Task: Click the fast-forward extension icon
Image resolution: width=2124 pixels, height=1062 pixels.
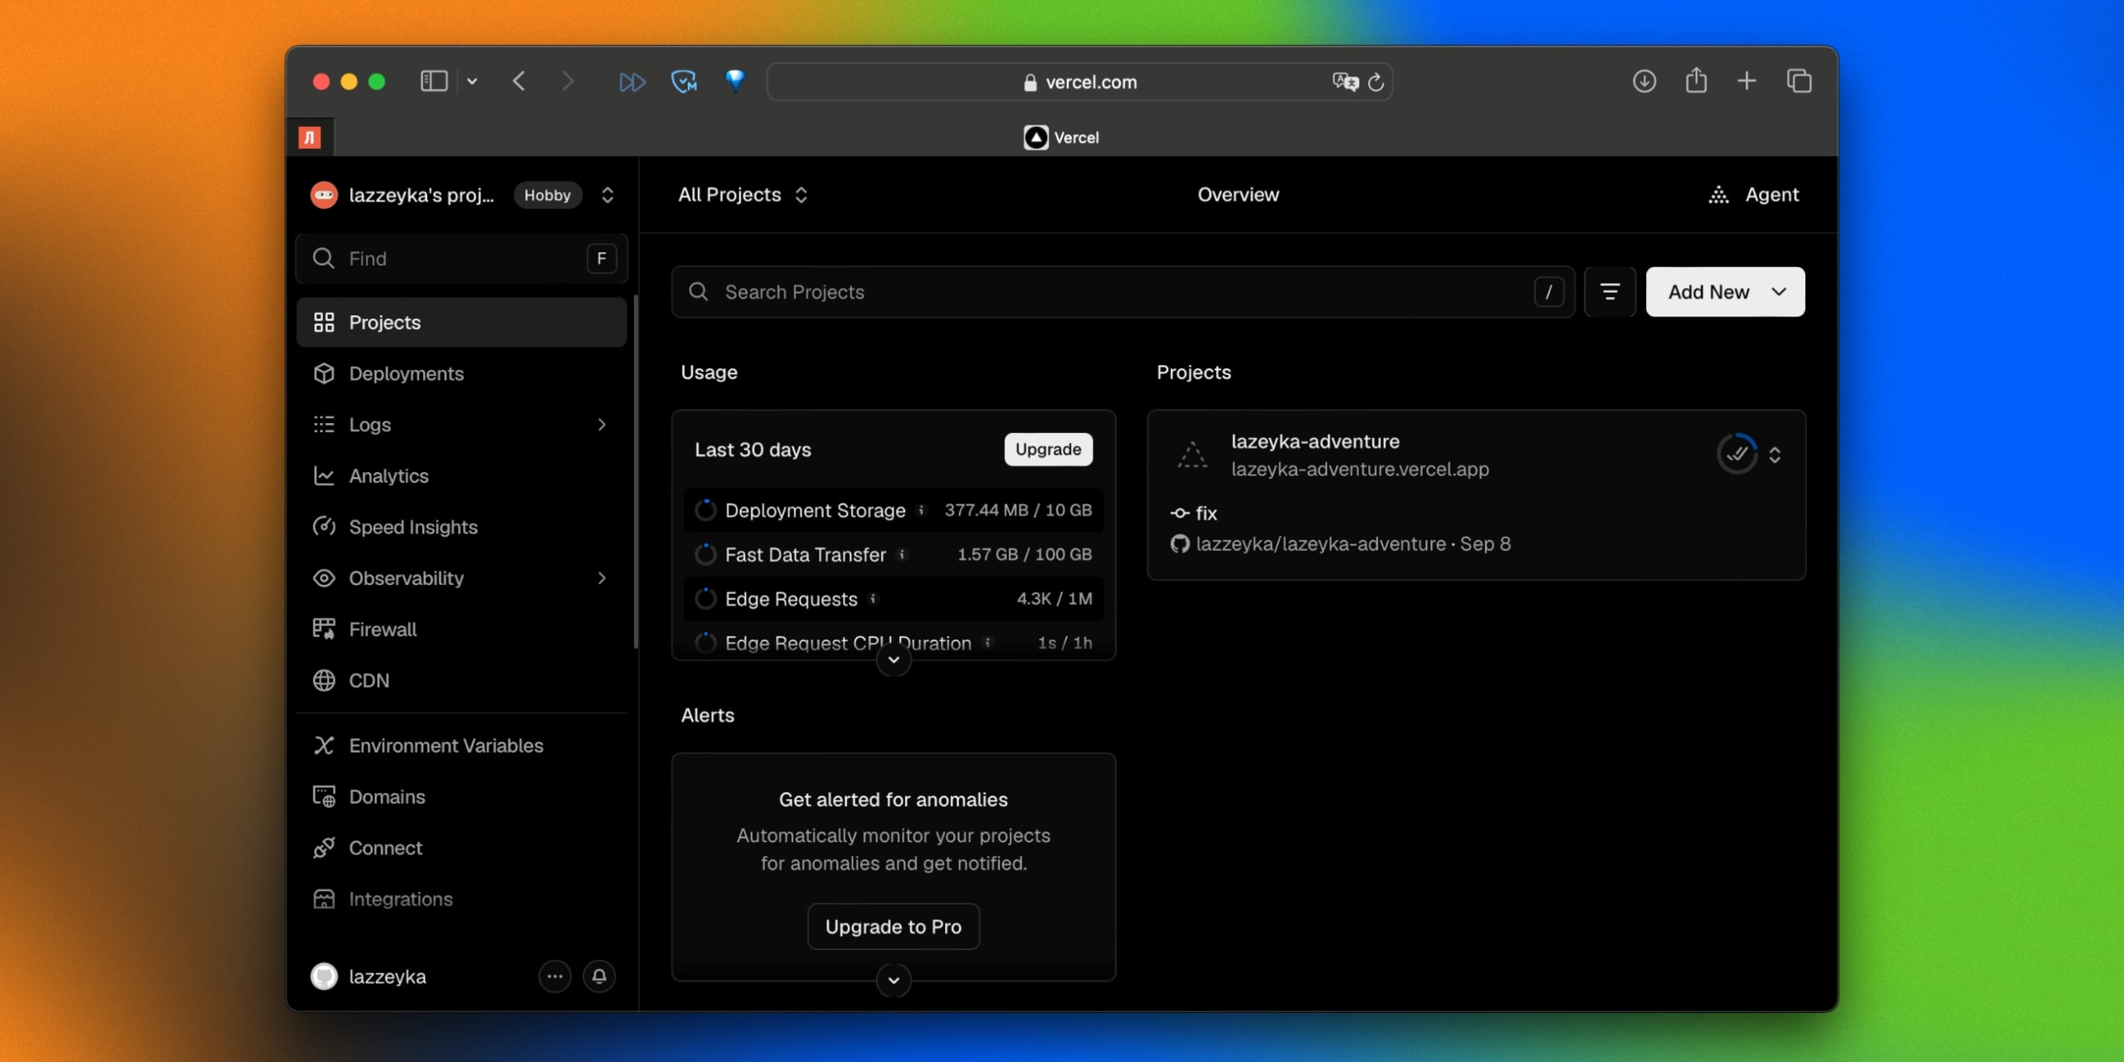Action: pyautogui.click(x=632, y=81)
